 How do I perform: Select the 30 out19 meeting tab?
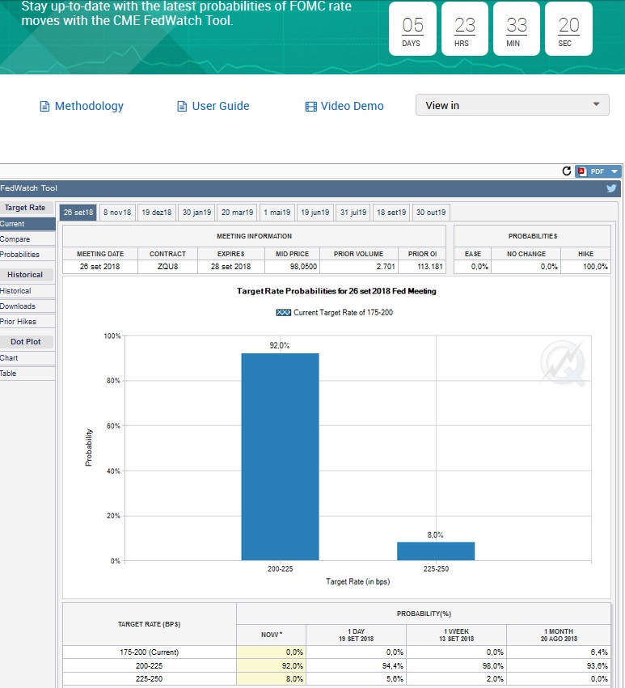tap(431, 213)
